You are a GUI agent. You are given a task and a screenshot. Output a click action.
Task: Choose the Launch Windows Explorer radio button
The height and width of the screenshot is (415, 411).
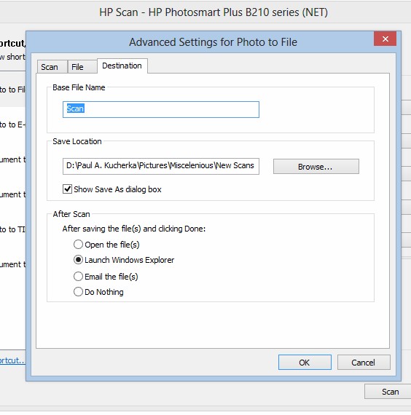pyautogui.click(x=78, y=260)
